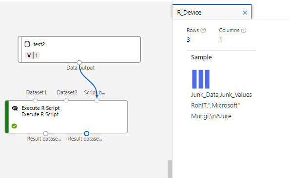Click the canvas vertical scrollbar thumb

coord(170,169)
